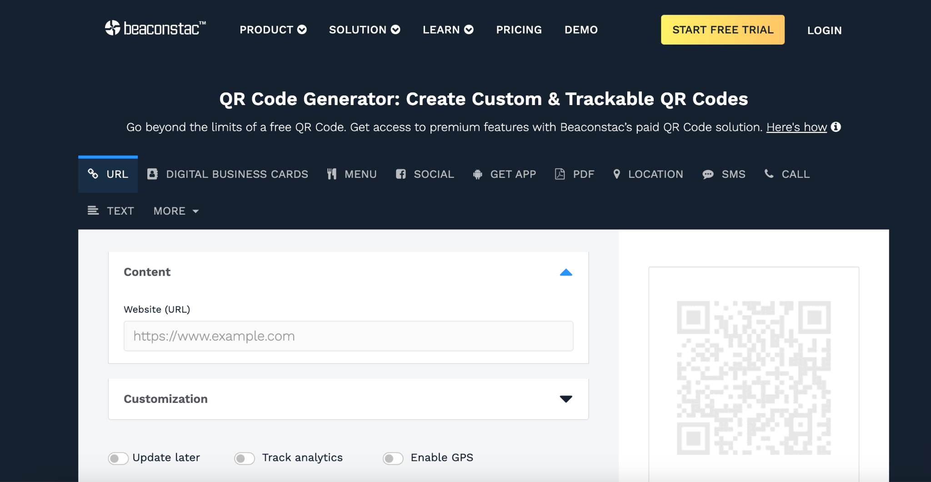Select the Facebook Social QR type icon
The image size is (931, 482).
[401, 174]
